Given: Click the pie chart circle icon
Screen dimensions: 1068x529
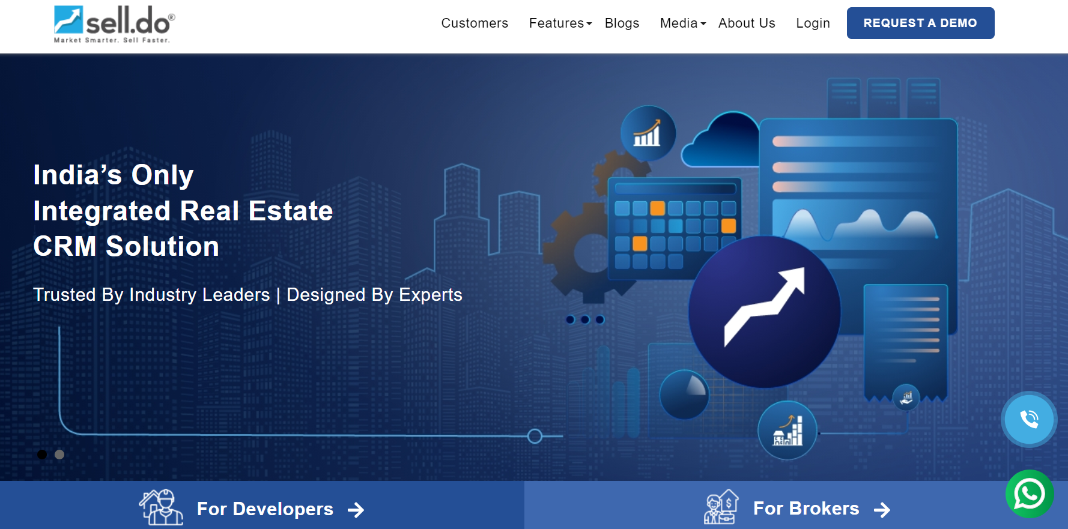Looking at the screenshot, I should [x=684, y=394].
